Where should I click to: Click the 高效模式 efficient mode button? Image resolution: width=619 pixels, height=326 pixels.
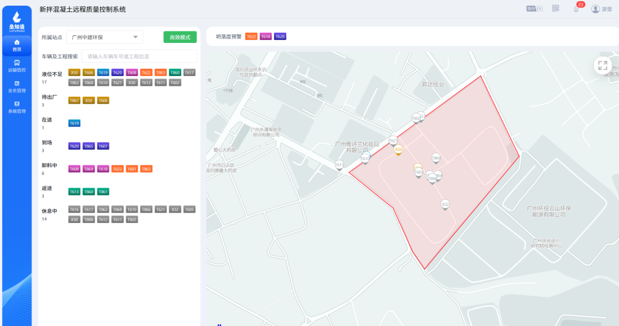(180, 37)
